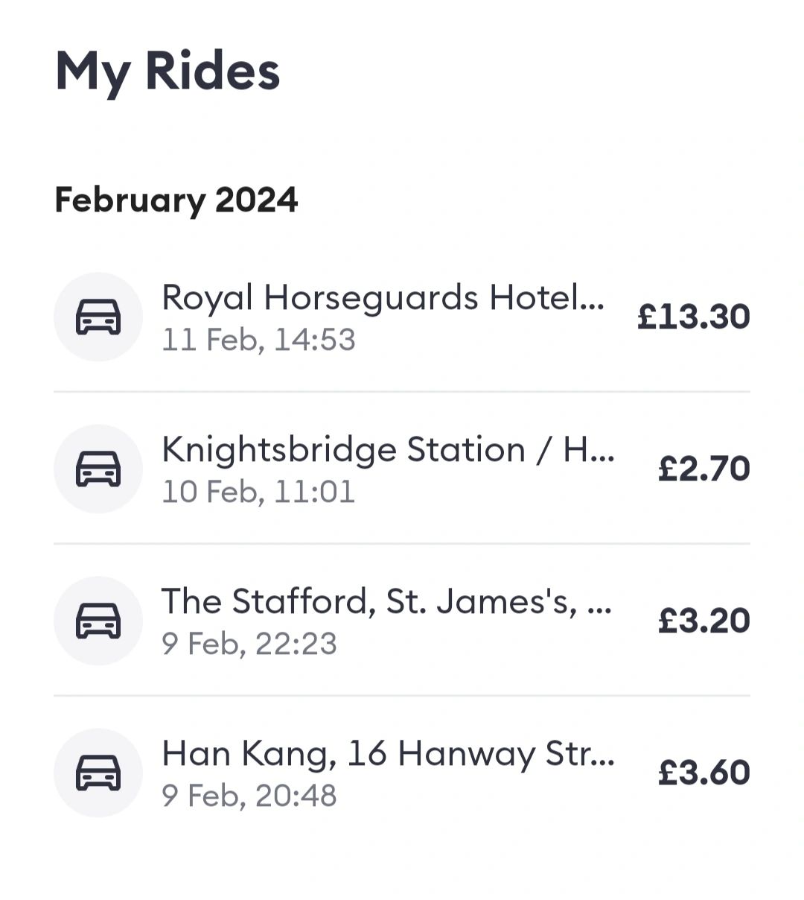Tap the car icon beside Royal Horseguards Hotel
Screen dimensions: 804x900
click(98, 317)
